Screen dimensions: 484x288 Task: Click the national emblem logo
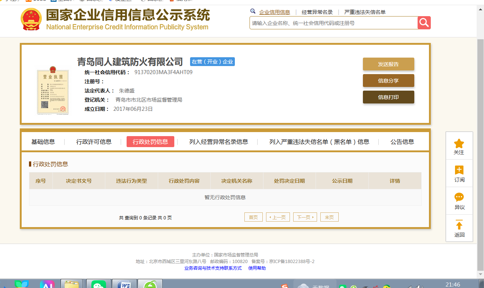(x=31, y=19)
